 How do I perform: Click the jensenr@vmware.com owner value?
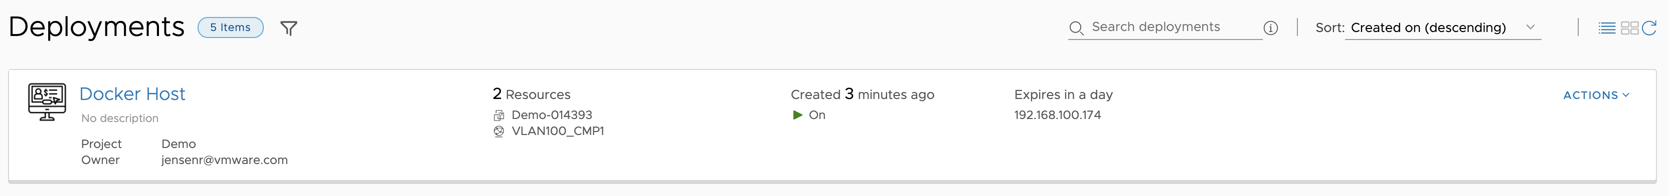[224, 160]
